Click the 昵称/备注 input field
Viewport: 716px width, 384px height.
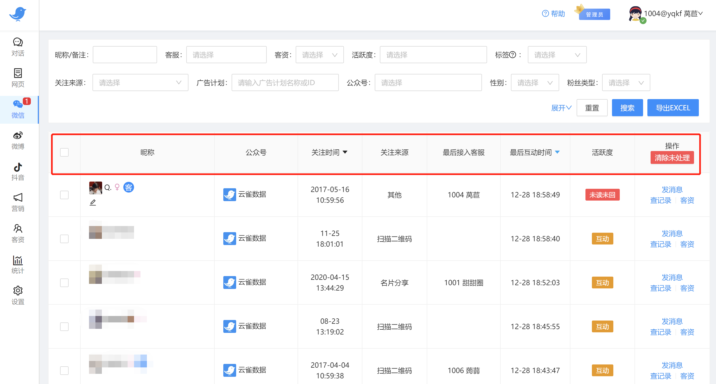click(125, 55)
